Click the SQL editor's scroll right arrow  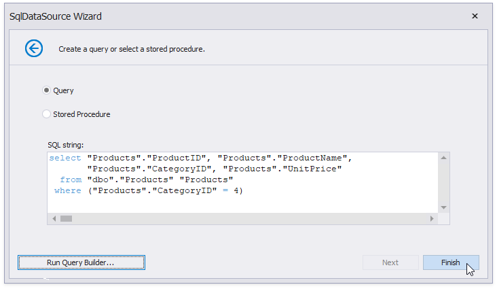[432, 218]
